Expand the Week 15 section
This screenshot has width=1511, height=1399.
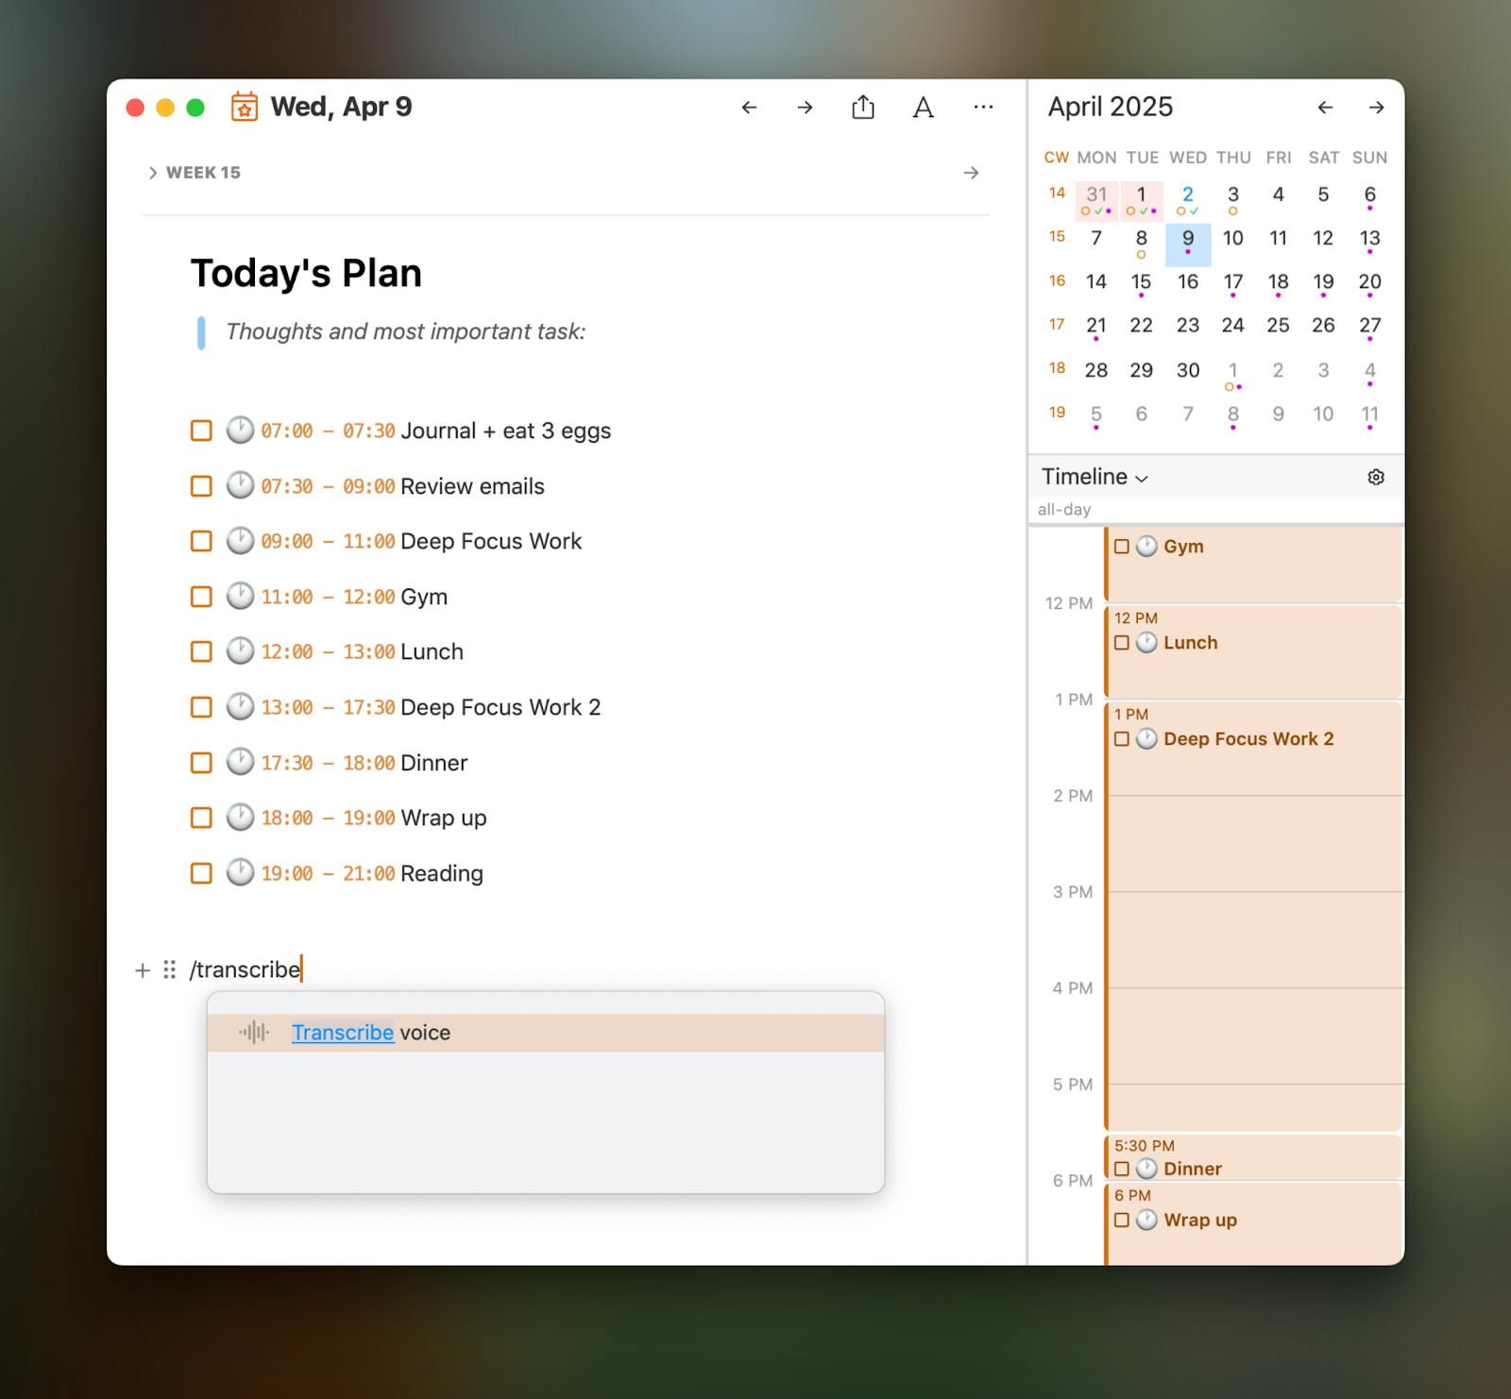[x=153, y=172]
